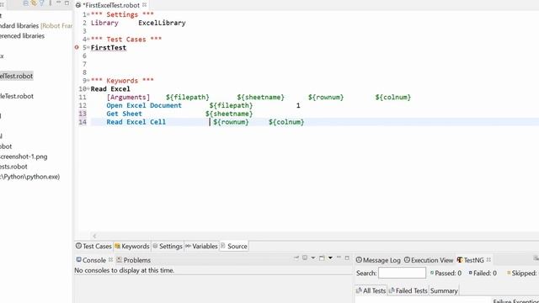The width and height of the screenshot is (539, 303).
Task: Click the pin console icon
Action: pyautogui.click(x=296, y=258)
